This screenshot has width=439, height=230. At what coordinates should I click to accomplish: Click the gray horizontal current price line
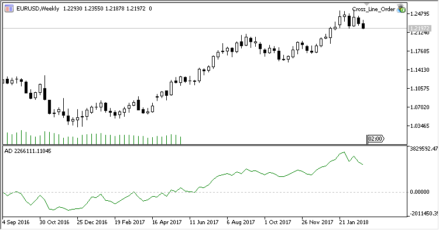(x=204, y=28)
